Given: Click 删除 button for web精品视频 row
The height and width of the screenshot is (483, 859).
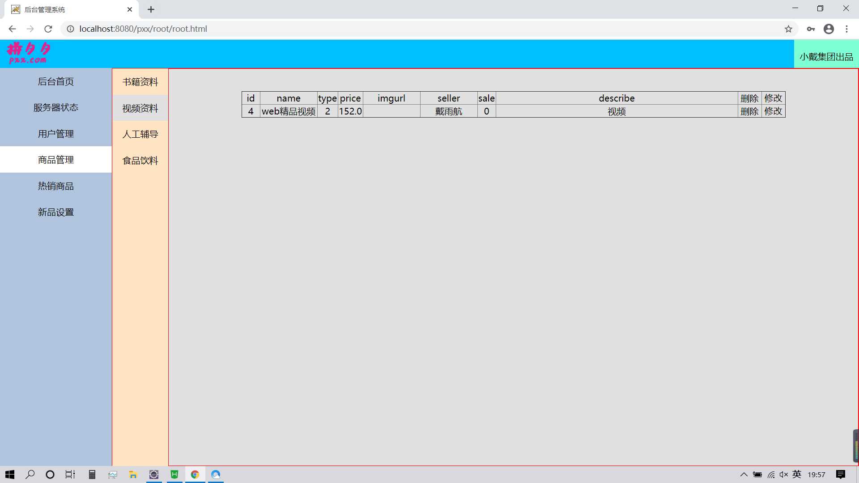Looking at the screenshot, I should pyautogui.click(x=750, y=111).
